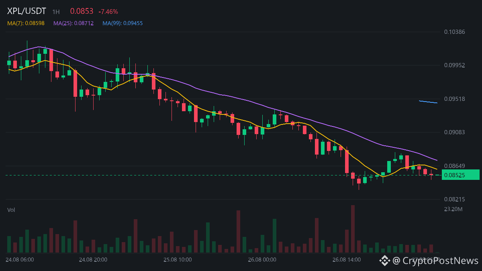The width and height of the screenshot is (482, 271).
Task: Click the tallest red volume bar
Action: pyautogui.click(x=353, y=229)
